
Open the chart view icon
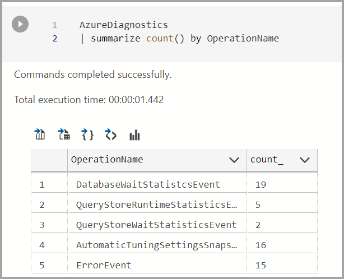click(x=134, y=135)
